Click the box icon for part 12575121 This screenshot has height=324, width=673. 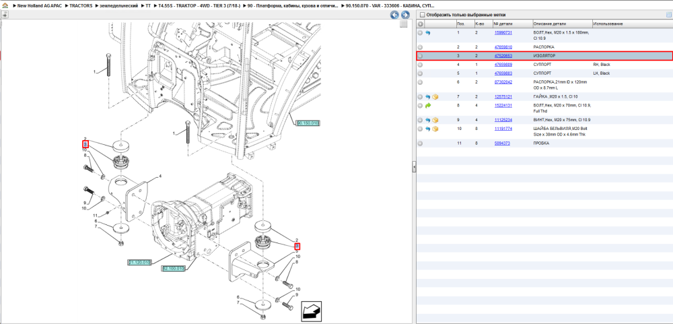pos(435,97)
